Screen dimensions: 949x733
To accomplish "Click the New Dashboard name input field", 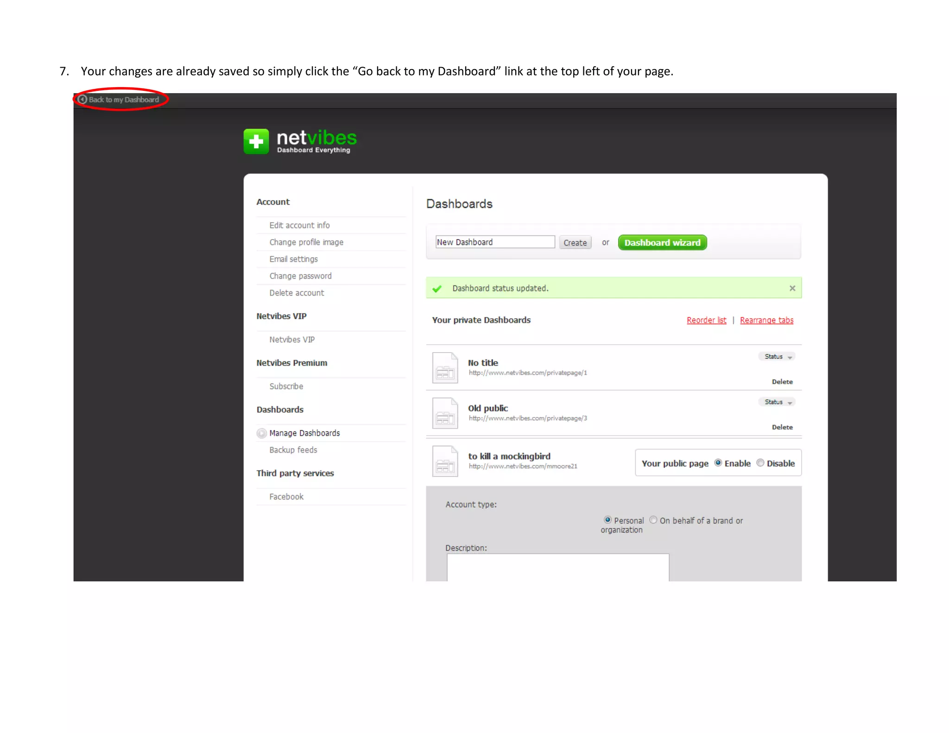I will [x=495, y=242].
